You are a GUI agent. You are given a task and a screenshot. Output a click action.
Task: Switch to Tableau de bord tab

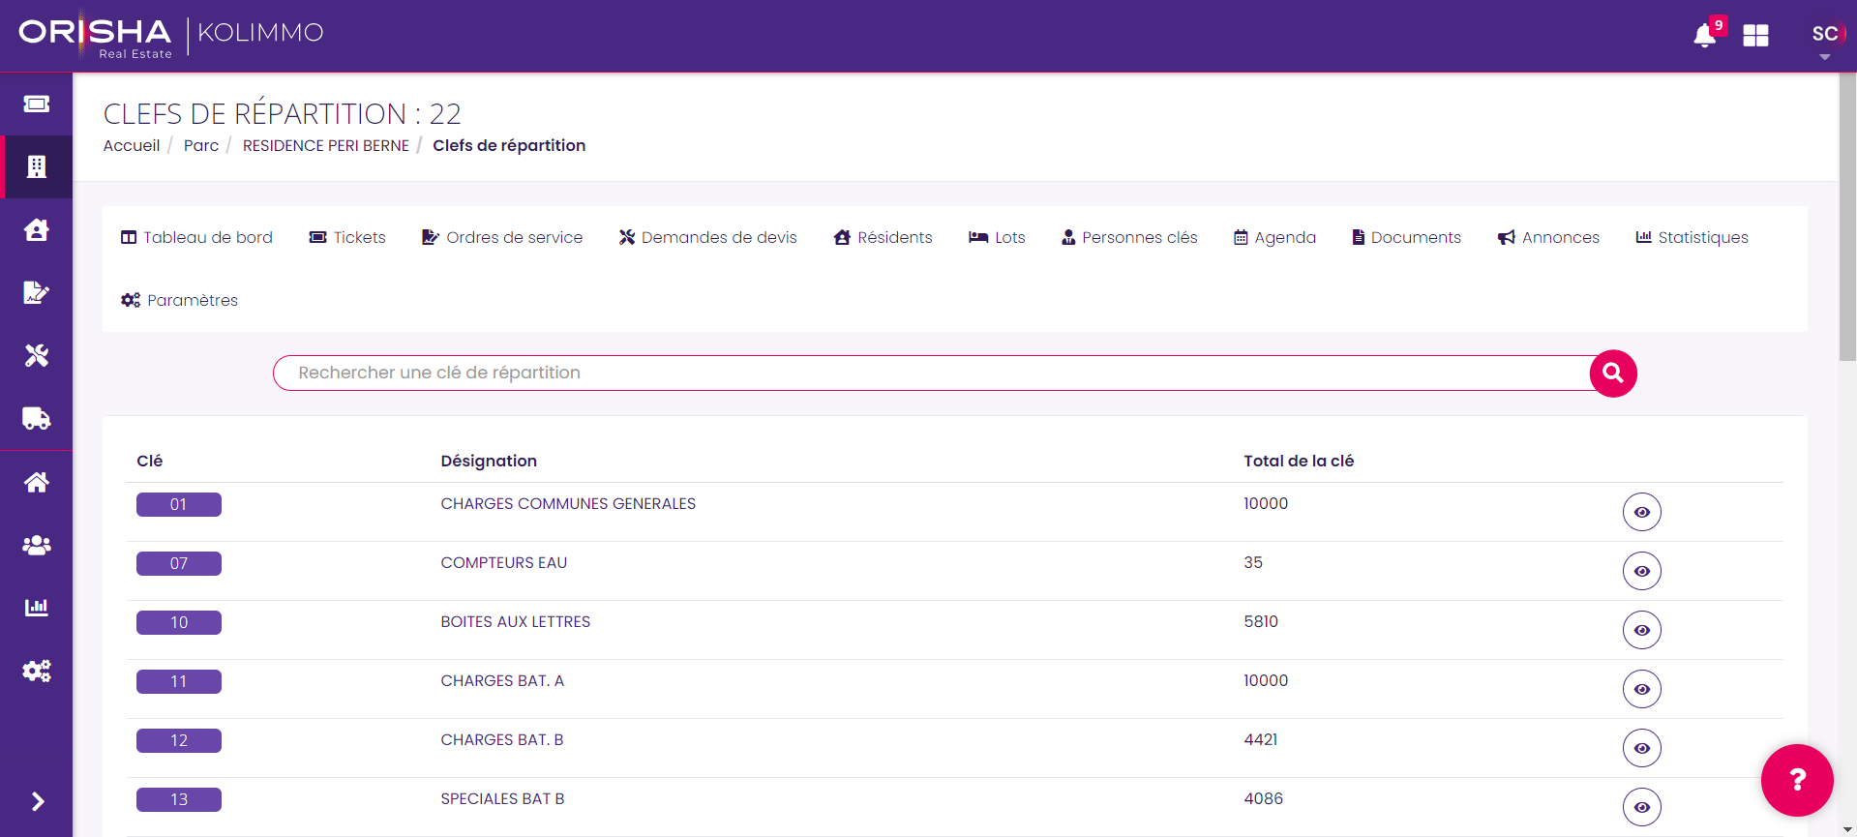coord(196,237)
